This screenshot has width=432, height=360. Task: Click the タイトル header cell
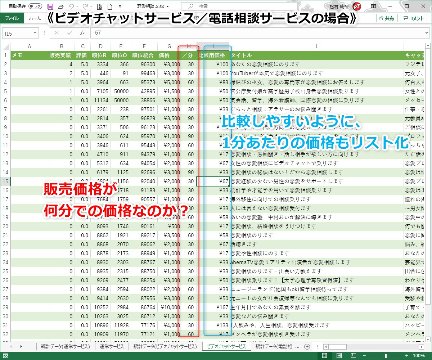[316, 55]
